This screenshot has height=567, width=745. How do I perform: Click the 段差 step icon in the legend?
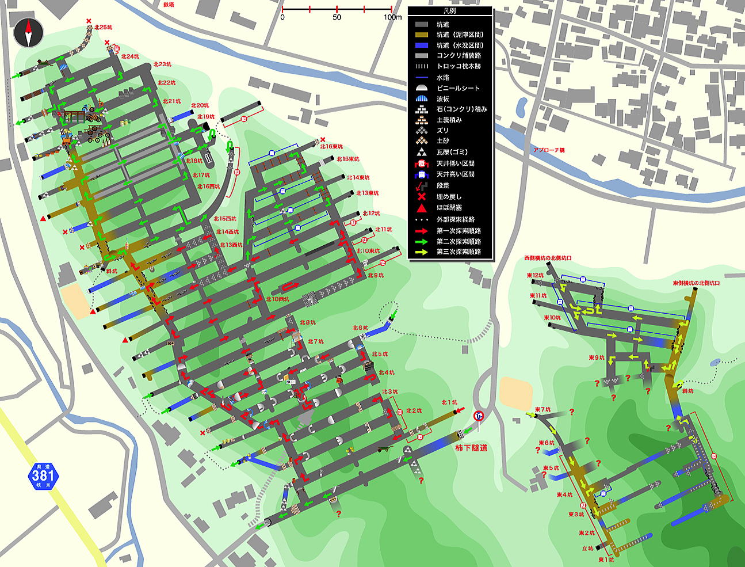point(422,185)
